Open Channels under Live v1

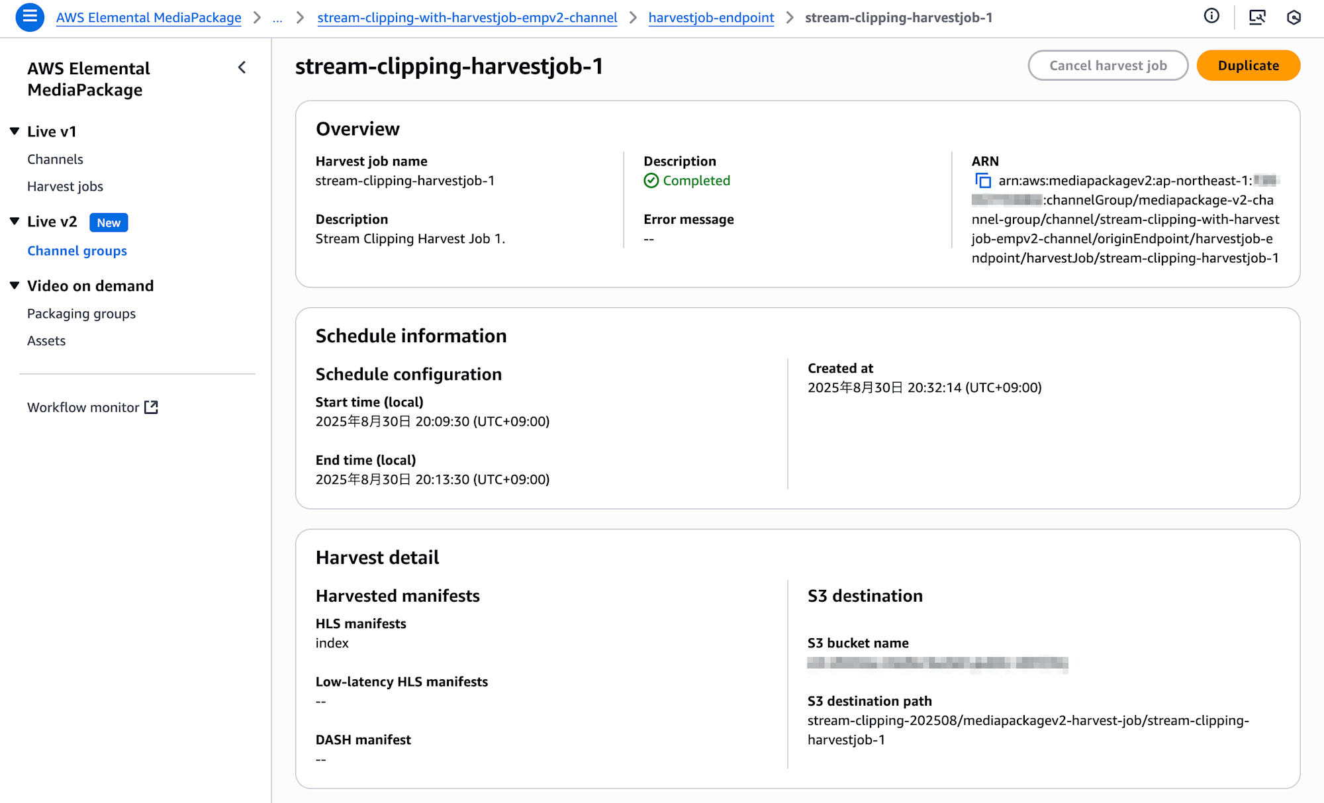click(x=55, y=159)
